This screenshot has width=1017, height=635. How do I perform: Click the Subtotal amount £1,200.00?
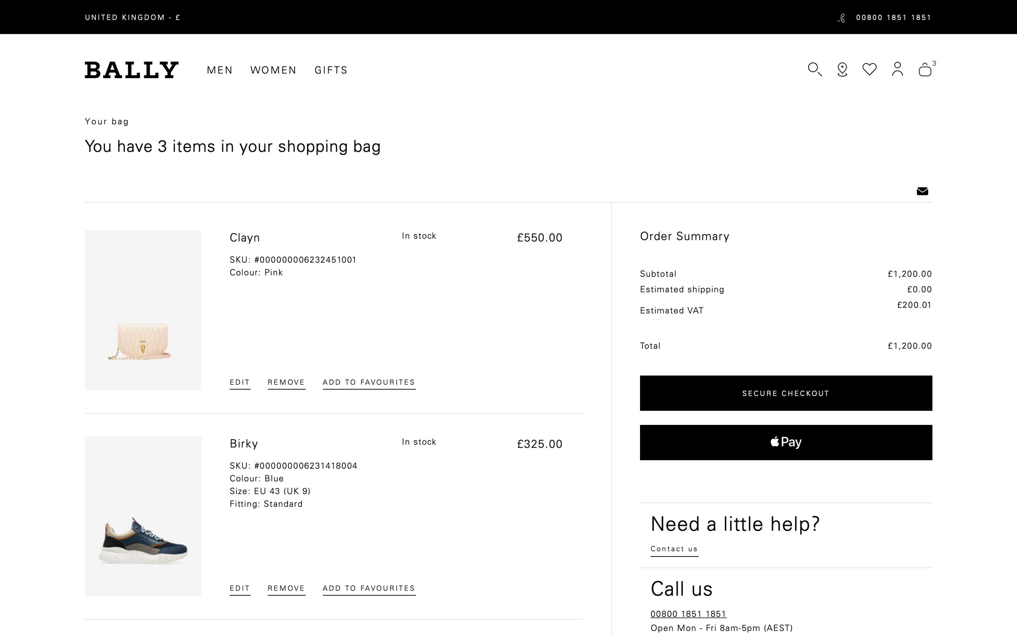coord(910,274)
